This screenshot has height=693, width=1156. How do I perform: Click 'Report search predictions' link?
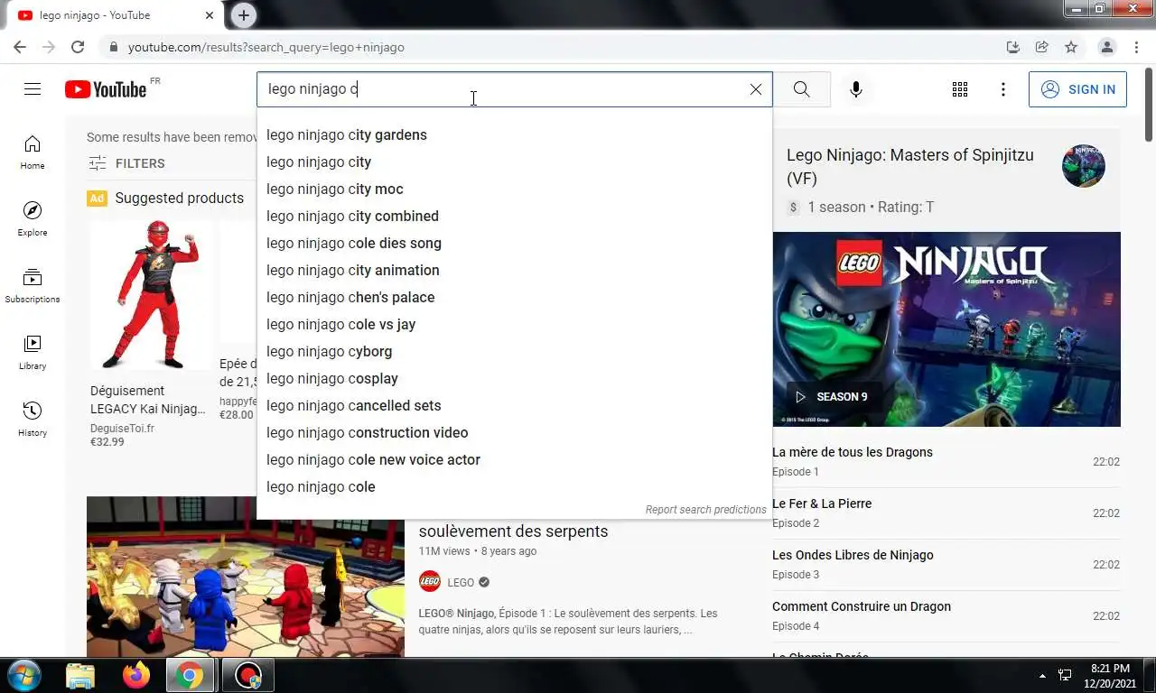[705, 510]
